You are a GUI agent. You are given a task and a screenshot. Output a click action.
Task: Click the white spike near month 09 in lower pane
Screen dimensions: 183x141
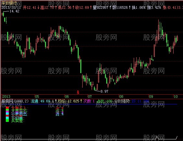point(157,137)
